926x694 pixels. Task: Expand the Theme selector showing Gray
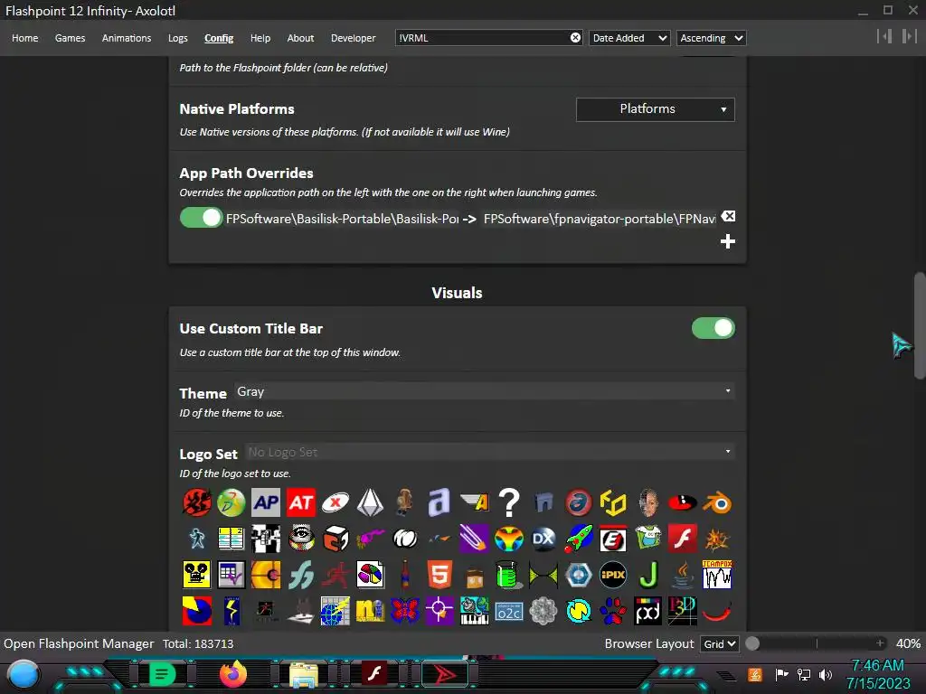point(485,391)
